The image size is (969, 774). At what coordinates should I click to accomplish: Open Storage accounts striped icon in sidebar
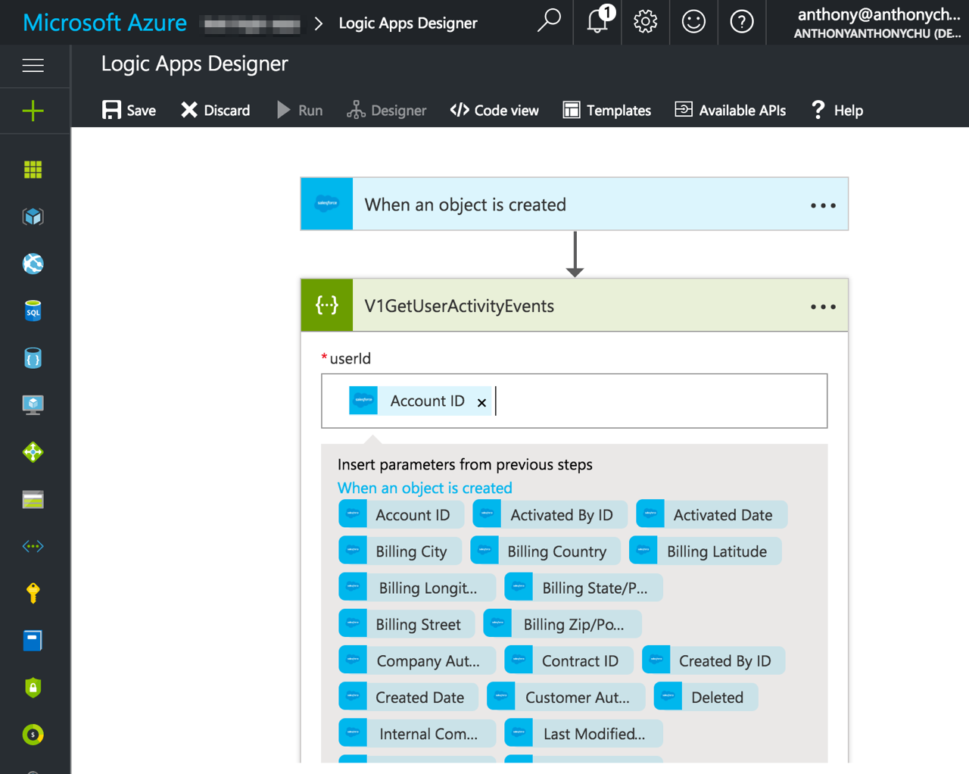coord(33,499)
